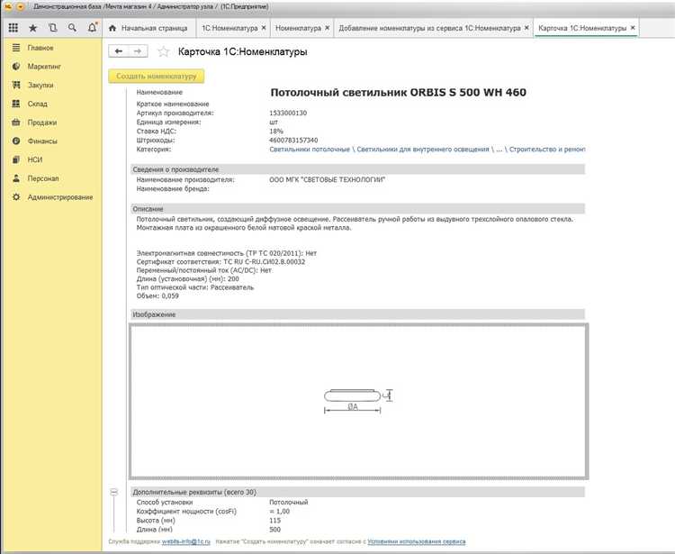Open Светильники потолочные category link
The height and width of the screenshot is (554, 675).
(x=310, y=150)
